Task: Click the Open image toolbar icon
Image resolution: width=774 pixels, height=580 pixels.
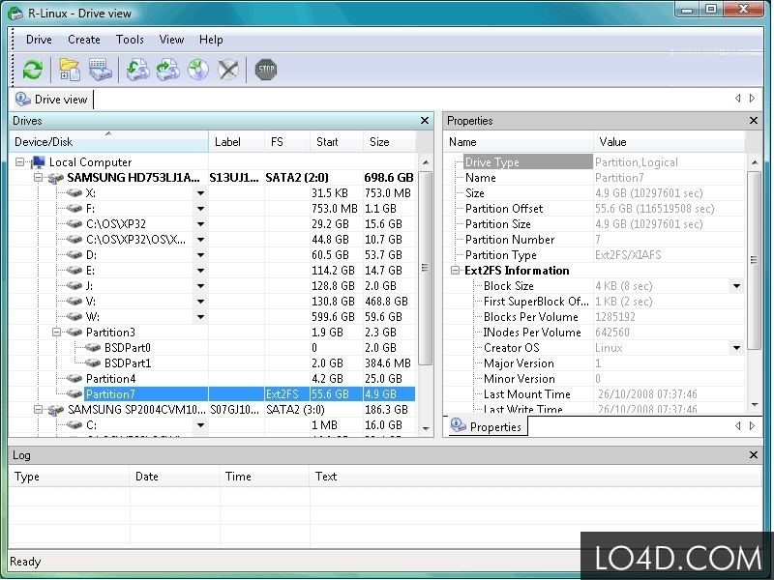Action: 167,70
